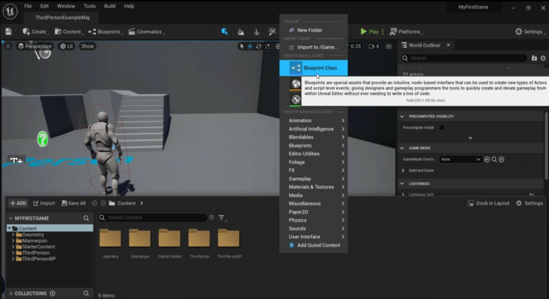Viewport: 549px width, 299px height.
Task: Use selected asset arrow beside GameMode Override
Action: coord(487,159)
